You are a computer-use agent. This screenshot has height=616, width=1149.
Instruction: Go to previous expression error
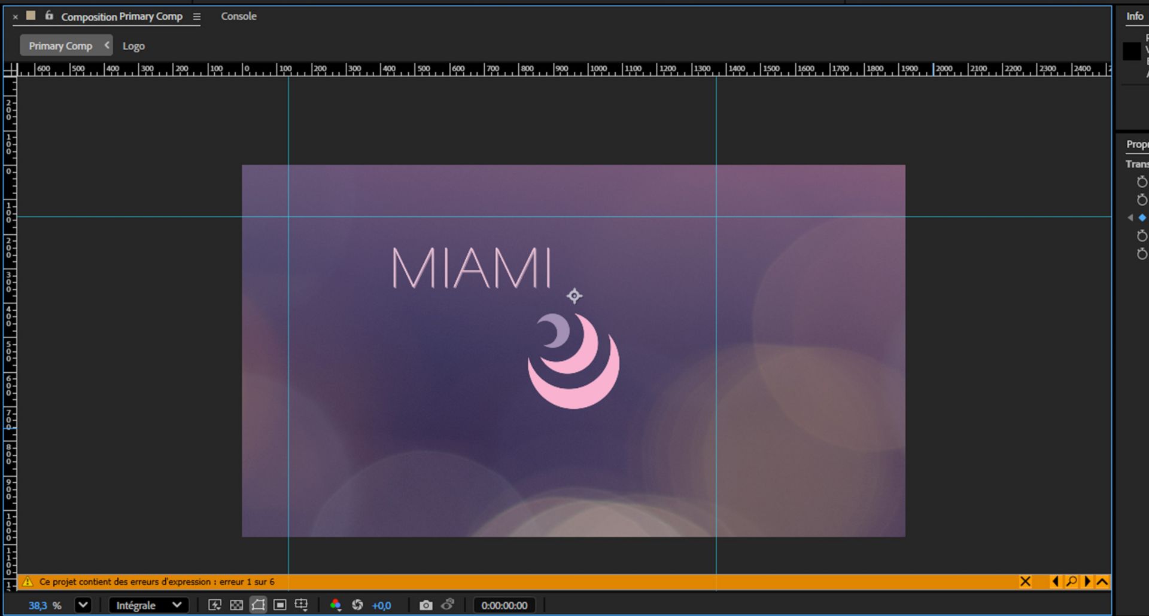point(1055,581)
